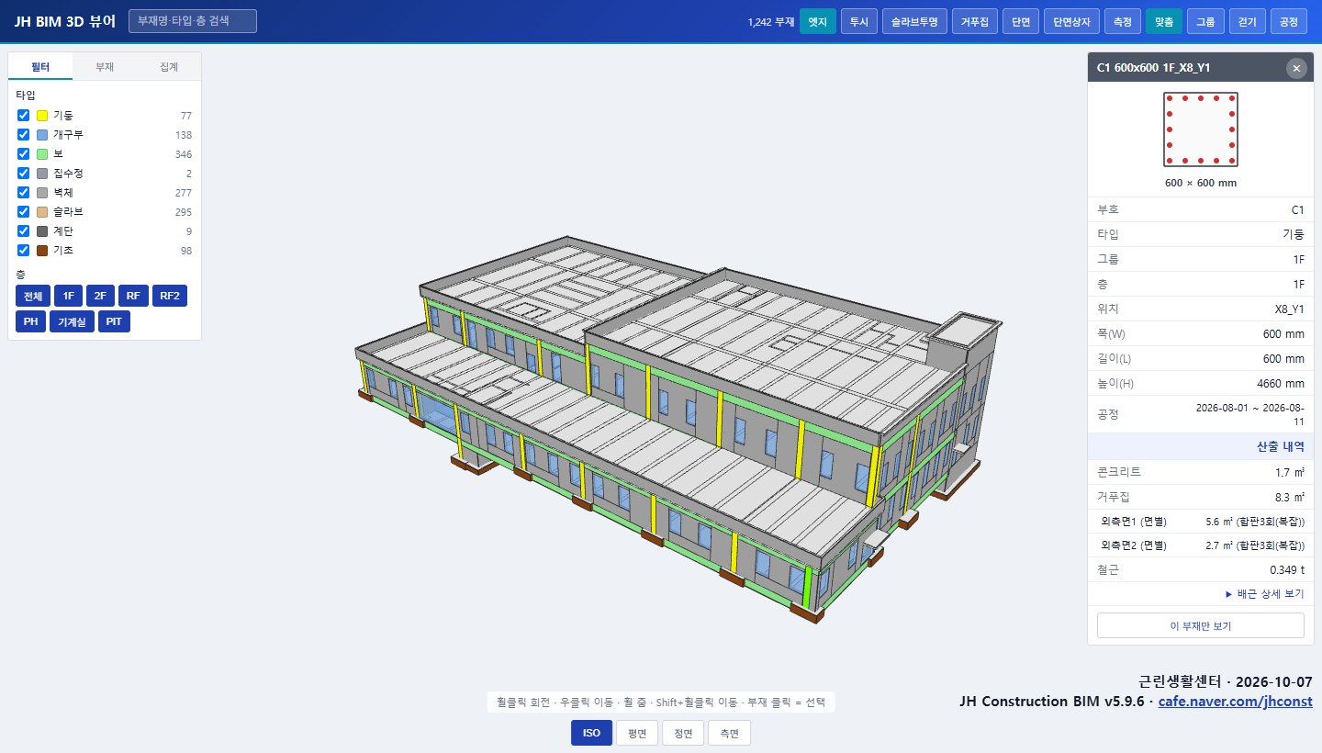This screenshot has height=753, width=1322.
Task: Toggle the 엣지 edge display button
Action: (x=818, y=21)
